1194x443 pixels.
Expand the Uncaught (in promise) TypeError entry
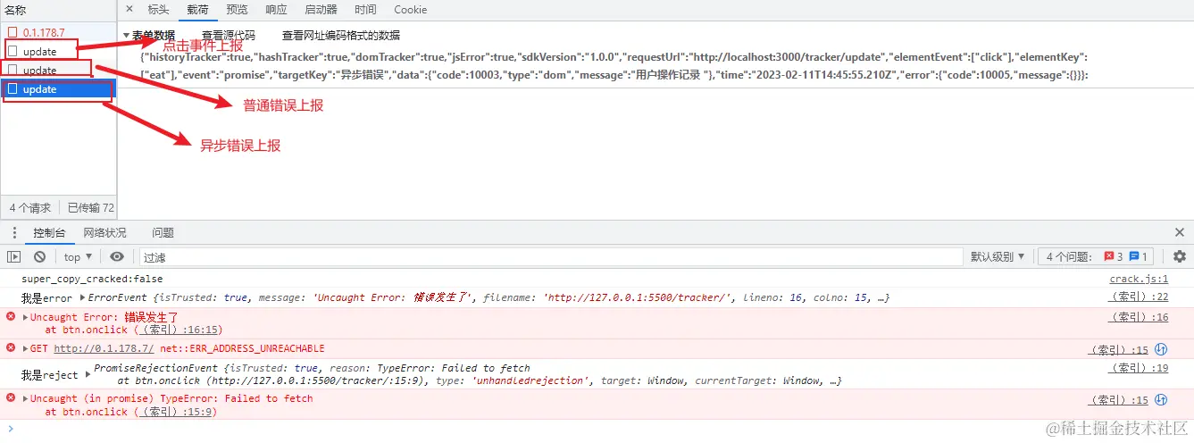click(x=25, y=398)
